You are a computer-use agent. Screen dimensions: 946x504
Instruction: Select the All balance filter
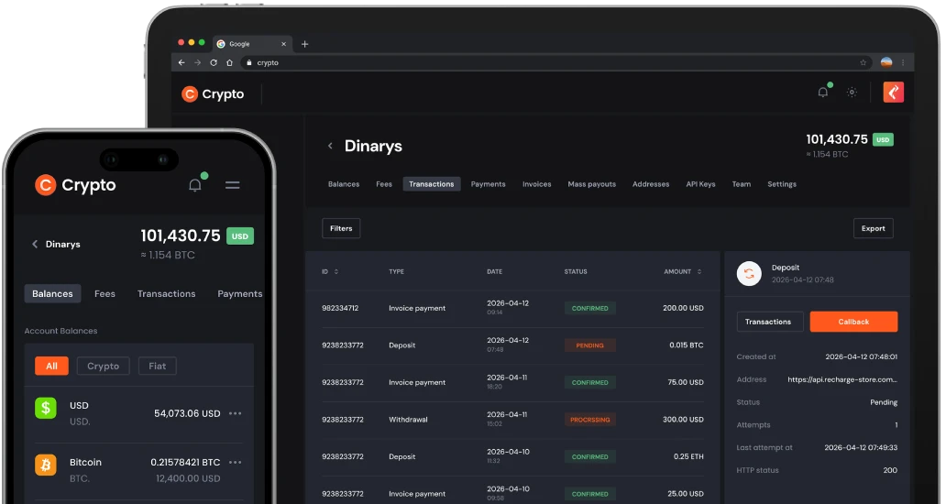pos(52,366)
